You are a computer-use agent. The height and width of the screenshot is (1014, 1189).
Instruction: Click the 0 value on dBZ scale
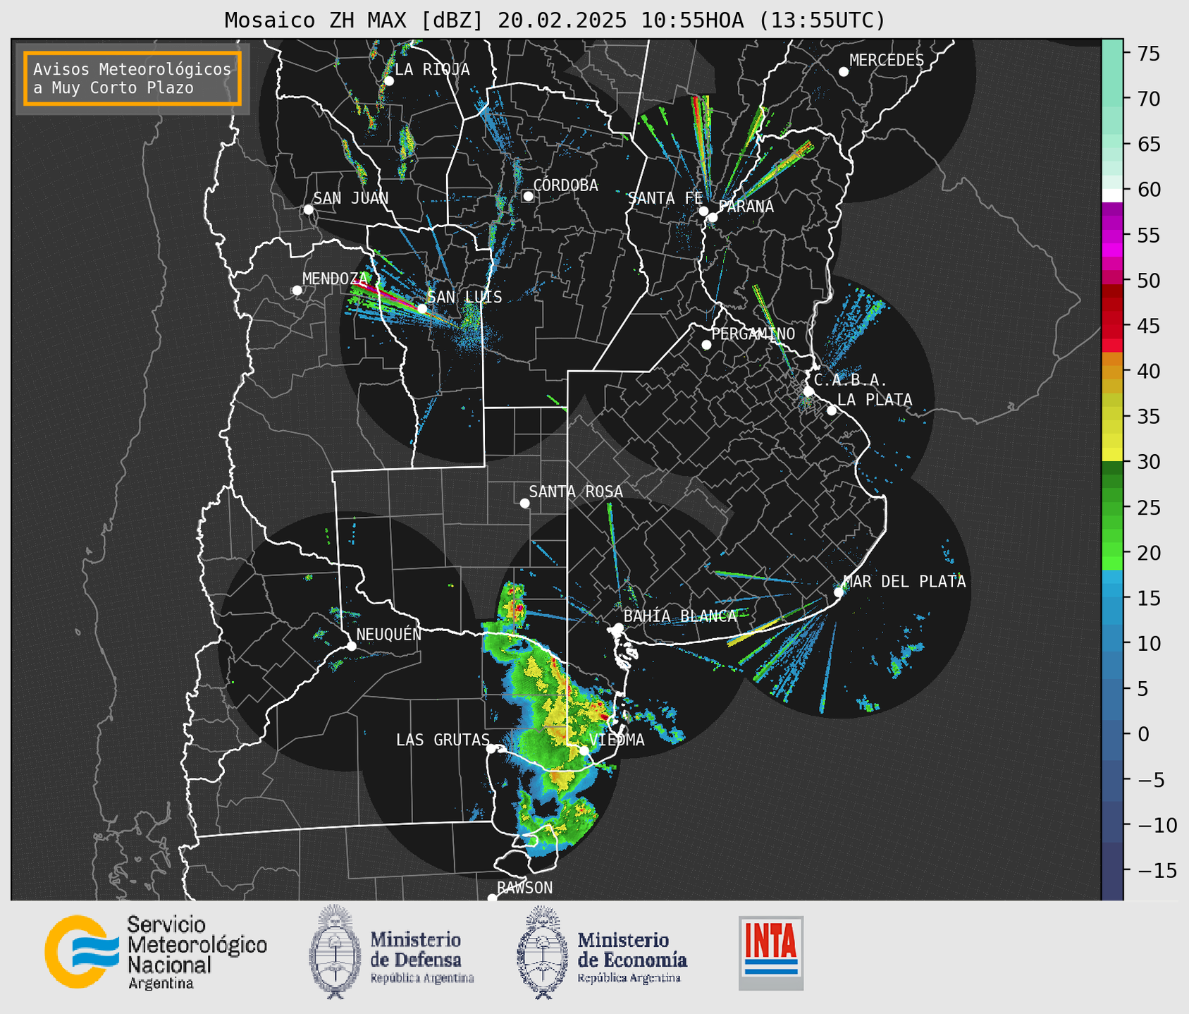tap(1143, 734)
